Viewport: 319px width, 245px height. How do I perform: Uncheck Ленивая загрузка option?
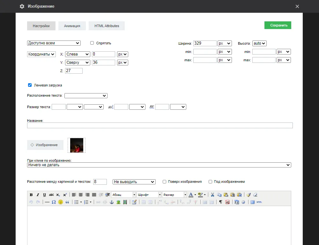(x=30, y=85)
